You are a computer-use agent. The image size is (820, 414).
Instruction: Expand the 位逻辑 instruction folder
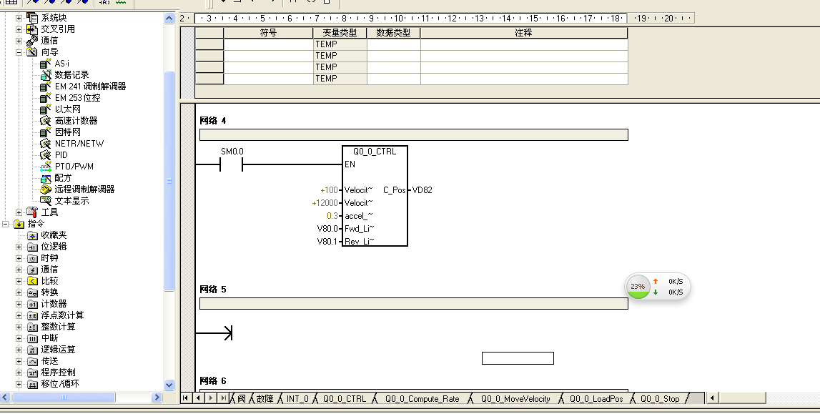click(19, 247)
